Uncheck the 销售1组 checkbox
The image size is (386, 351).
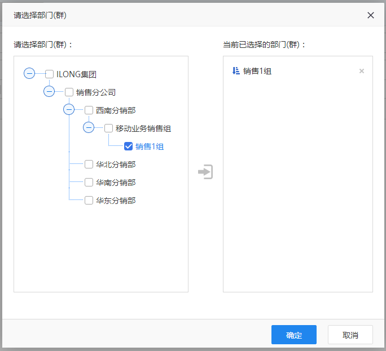point(128,146)
